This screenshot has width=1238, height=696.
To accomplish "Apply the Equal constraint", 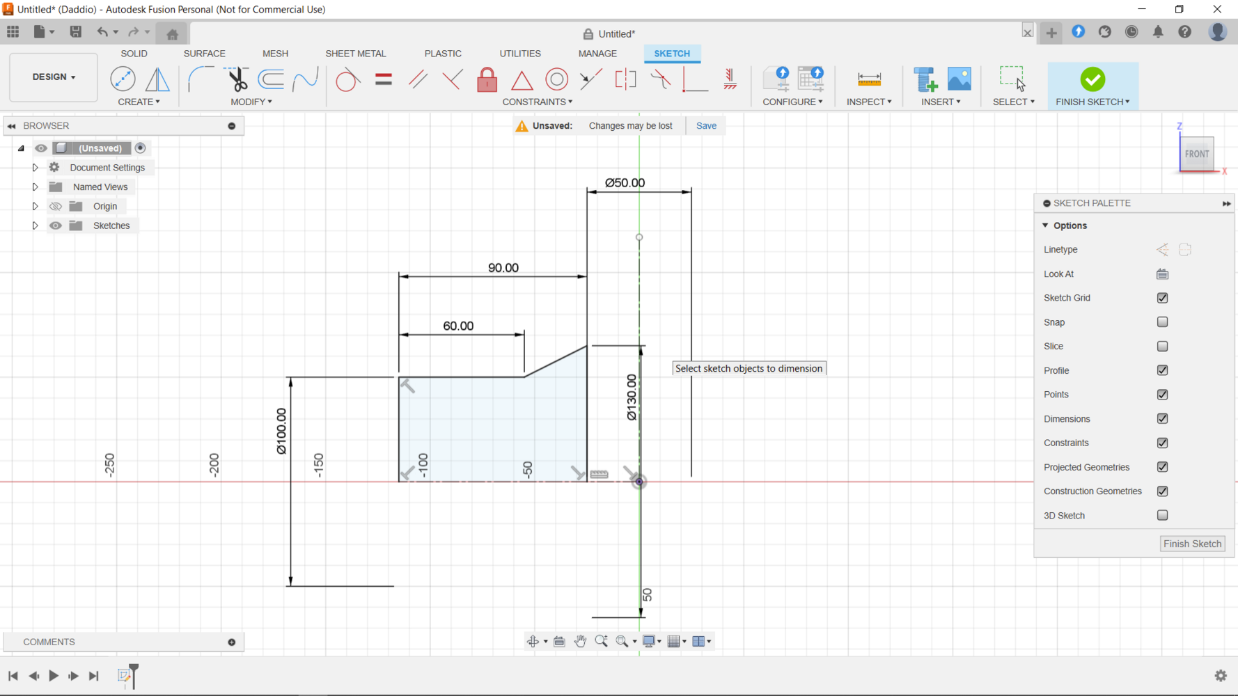I will tap(383, 79).
